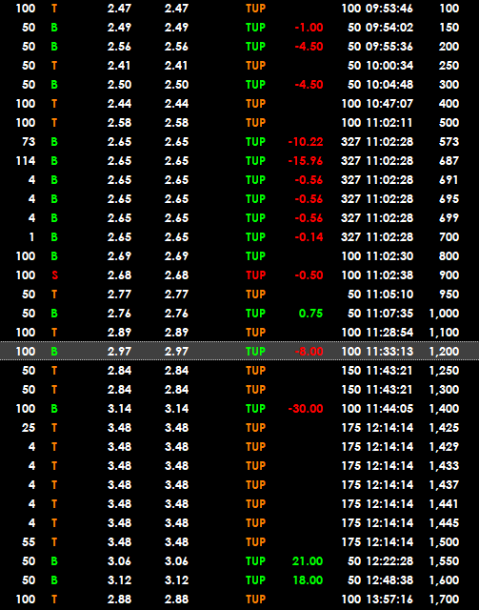The height and width of the screenshot is (610, 479).
Task: Click cumulative volume 699
Action: (x=449, y=218)
